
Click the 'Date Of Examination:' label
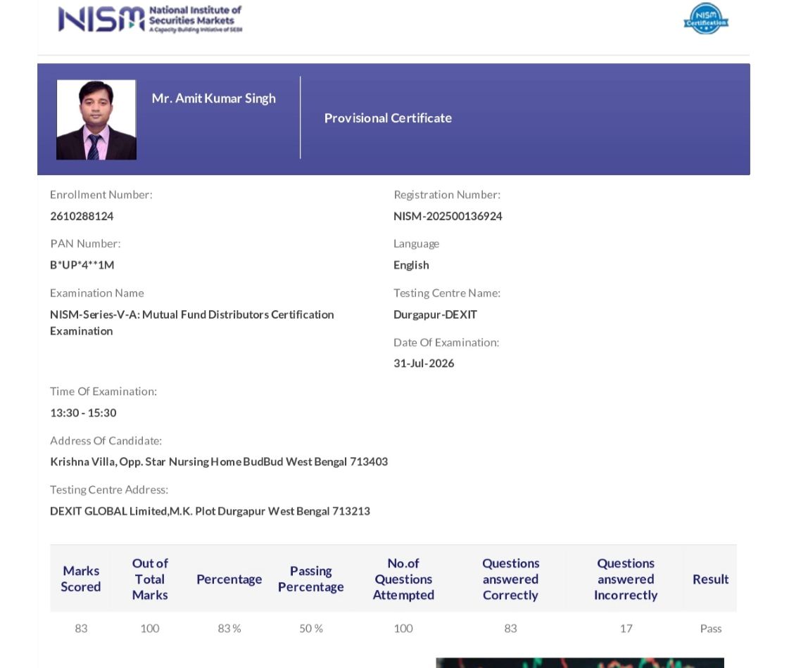click(x=446, y=342)
